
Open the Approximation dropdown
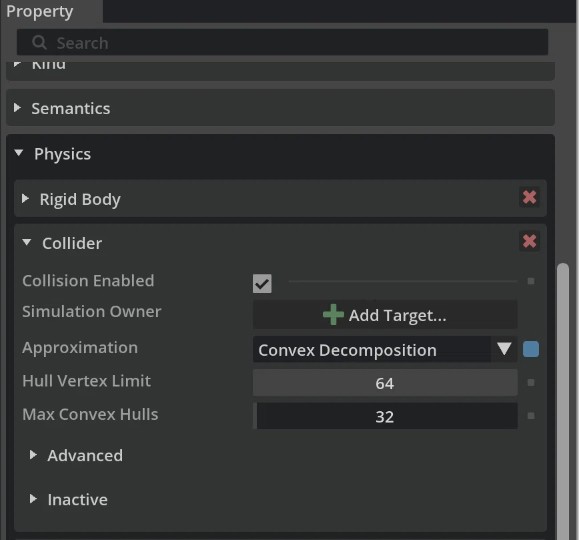(x=385, y=349)
